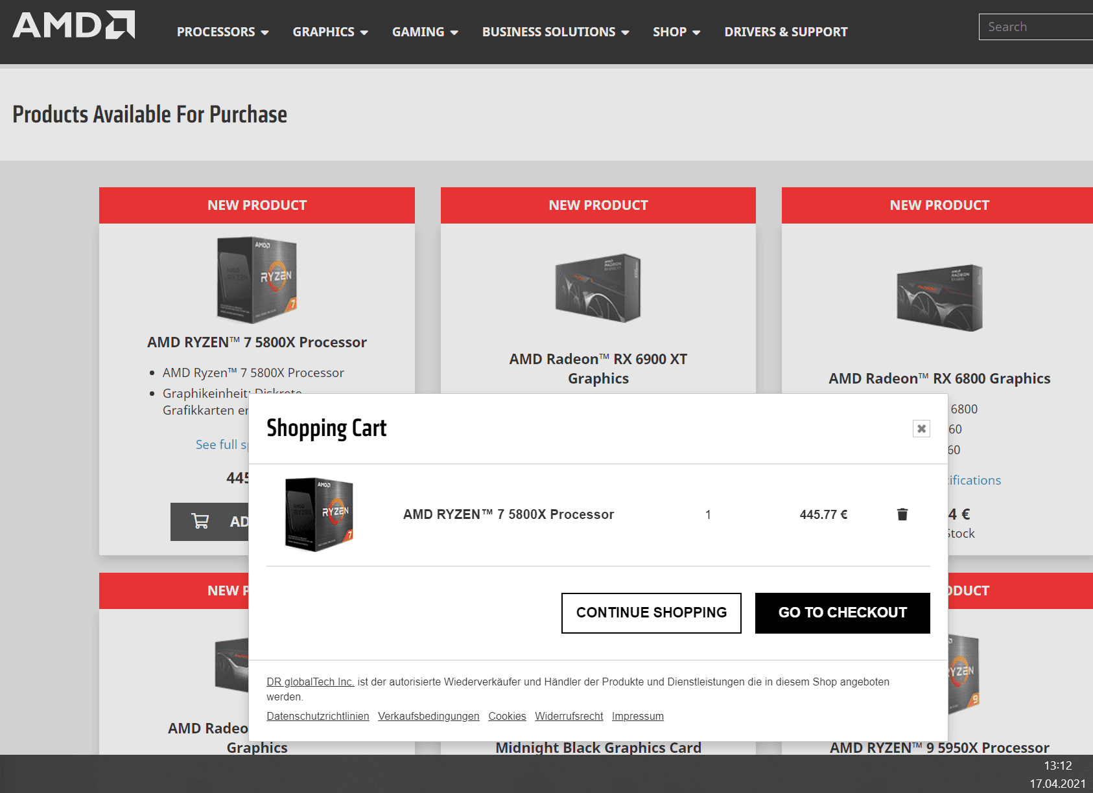
Task: Go to Drivers & Support
Action: coord(786,32)
